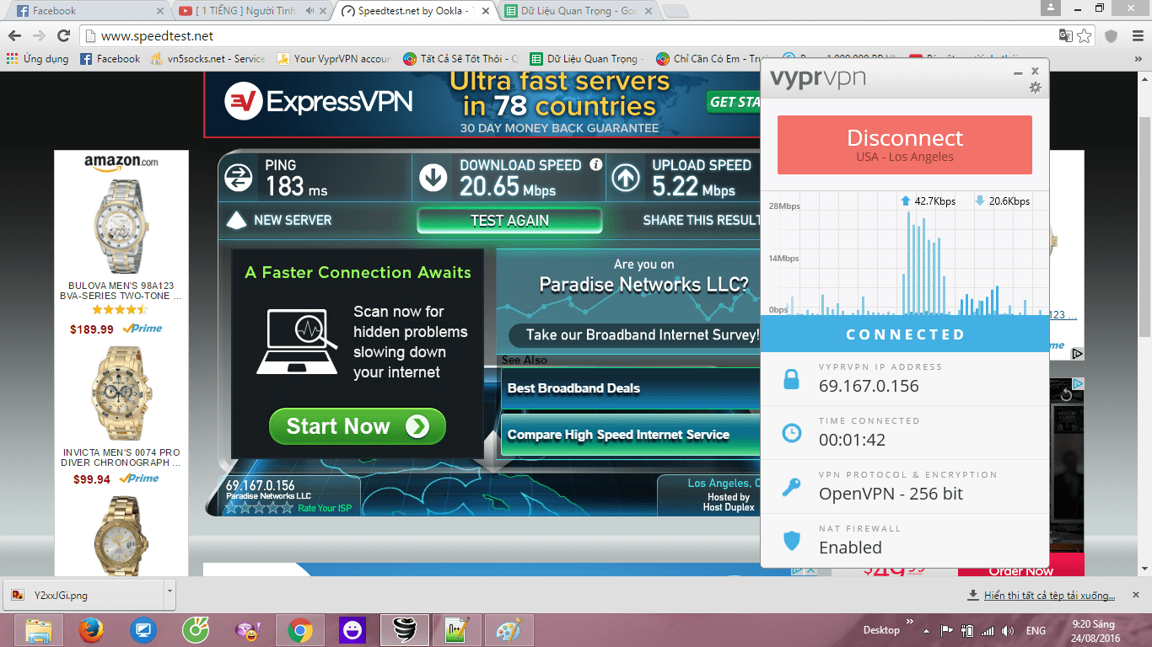Click SHARE THIS RESULT on Speedtest
The height and width of the screenshot is (647, 1152).
click(x=700, y=220)
